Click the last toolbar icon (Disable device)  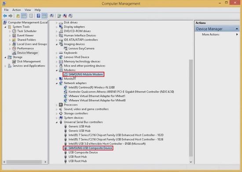click(x=70, y=16)
